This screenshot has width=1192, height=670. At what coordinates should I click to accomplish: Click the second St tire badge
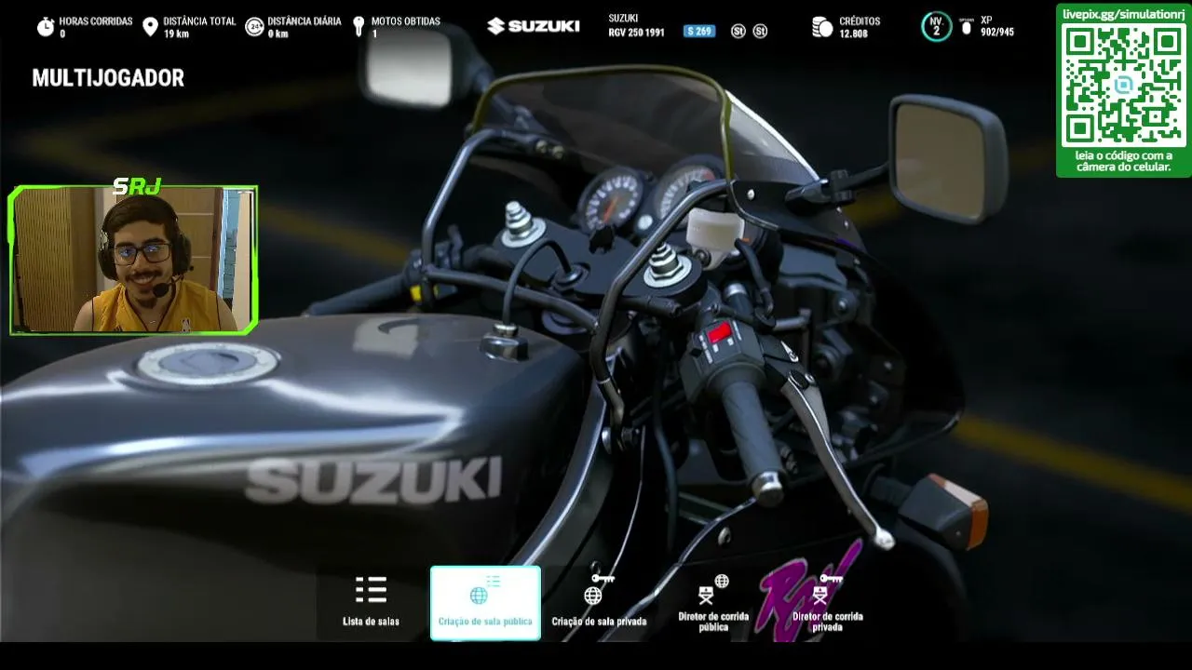(x=760, y=32)
